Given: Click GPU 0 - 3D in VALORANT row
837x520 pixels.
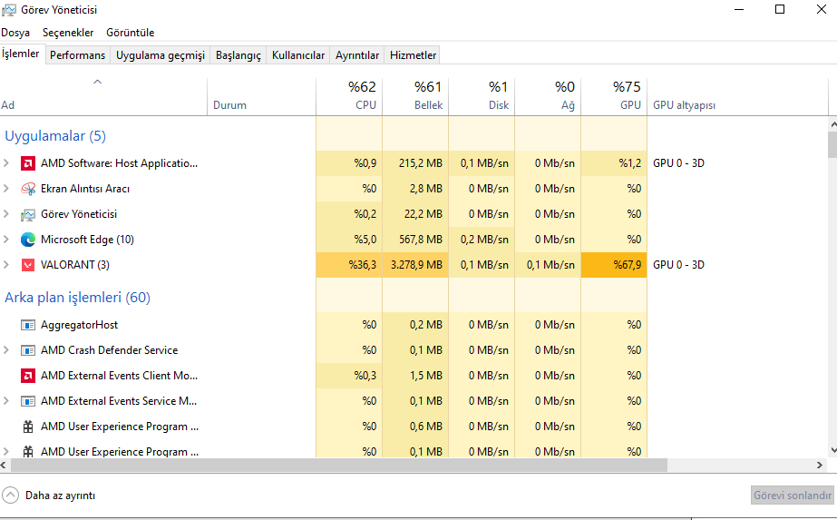Looking at the screenshot, I should click(x=678, y=265).
